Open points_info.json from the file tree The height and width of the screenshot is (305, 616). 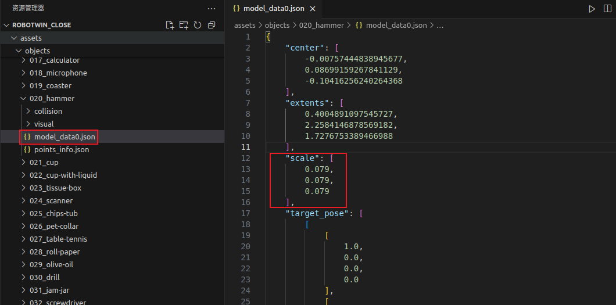point(61,150)
